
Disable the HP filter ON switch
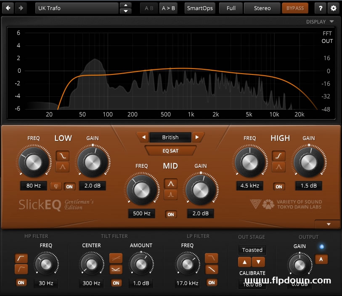click(x=21, y=283)
